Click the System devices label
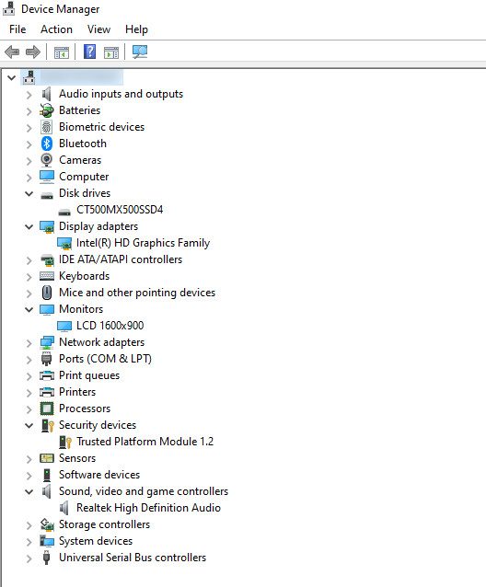The image size is (486, 587). tap(96, 541)
